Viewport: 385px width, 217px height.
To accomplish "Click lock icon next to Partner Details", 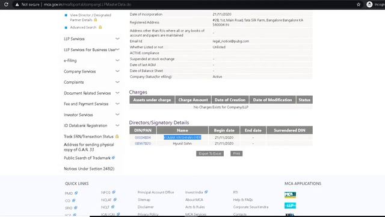I will point(96,20).
